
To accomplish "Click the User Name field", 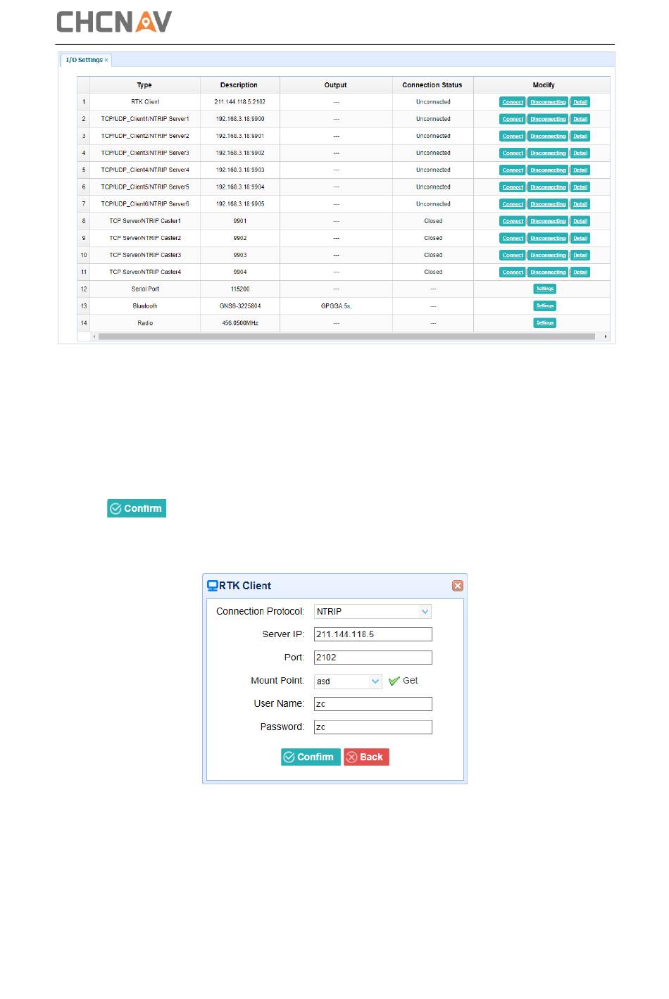I will click(373, 704).
